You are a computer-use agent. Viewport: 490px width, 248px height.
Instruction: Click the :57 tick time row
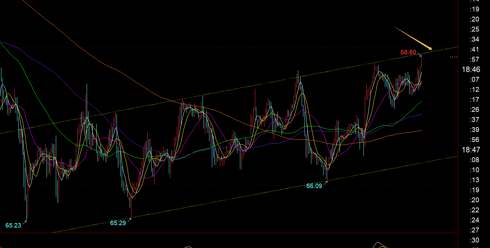(x=474, y=59)
